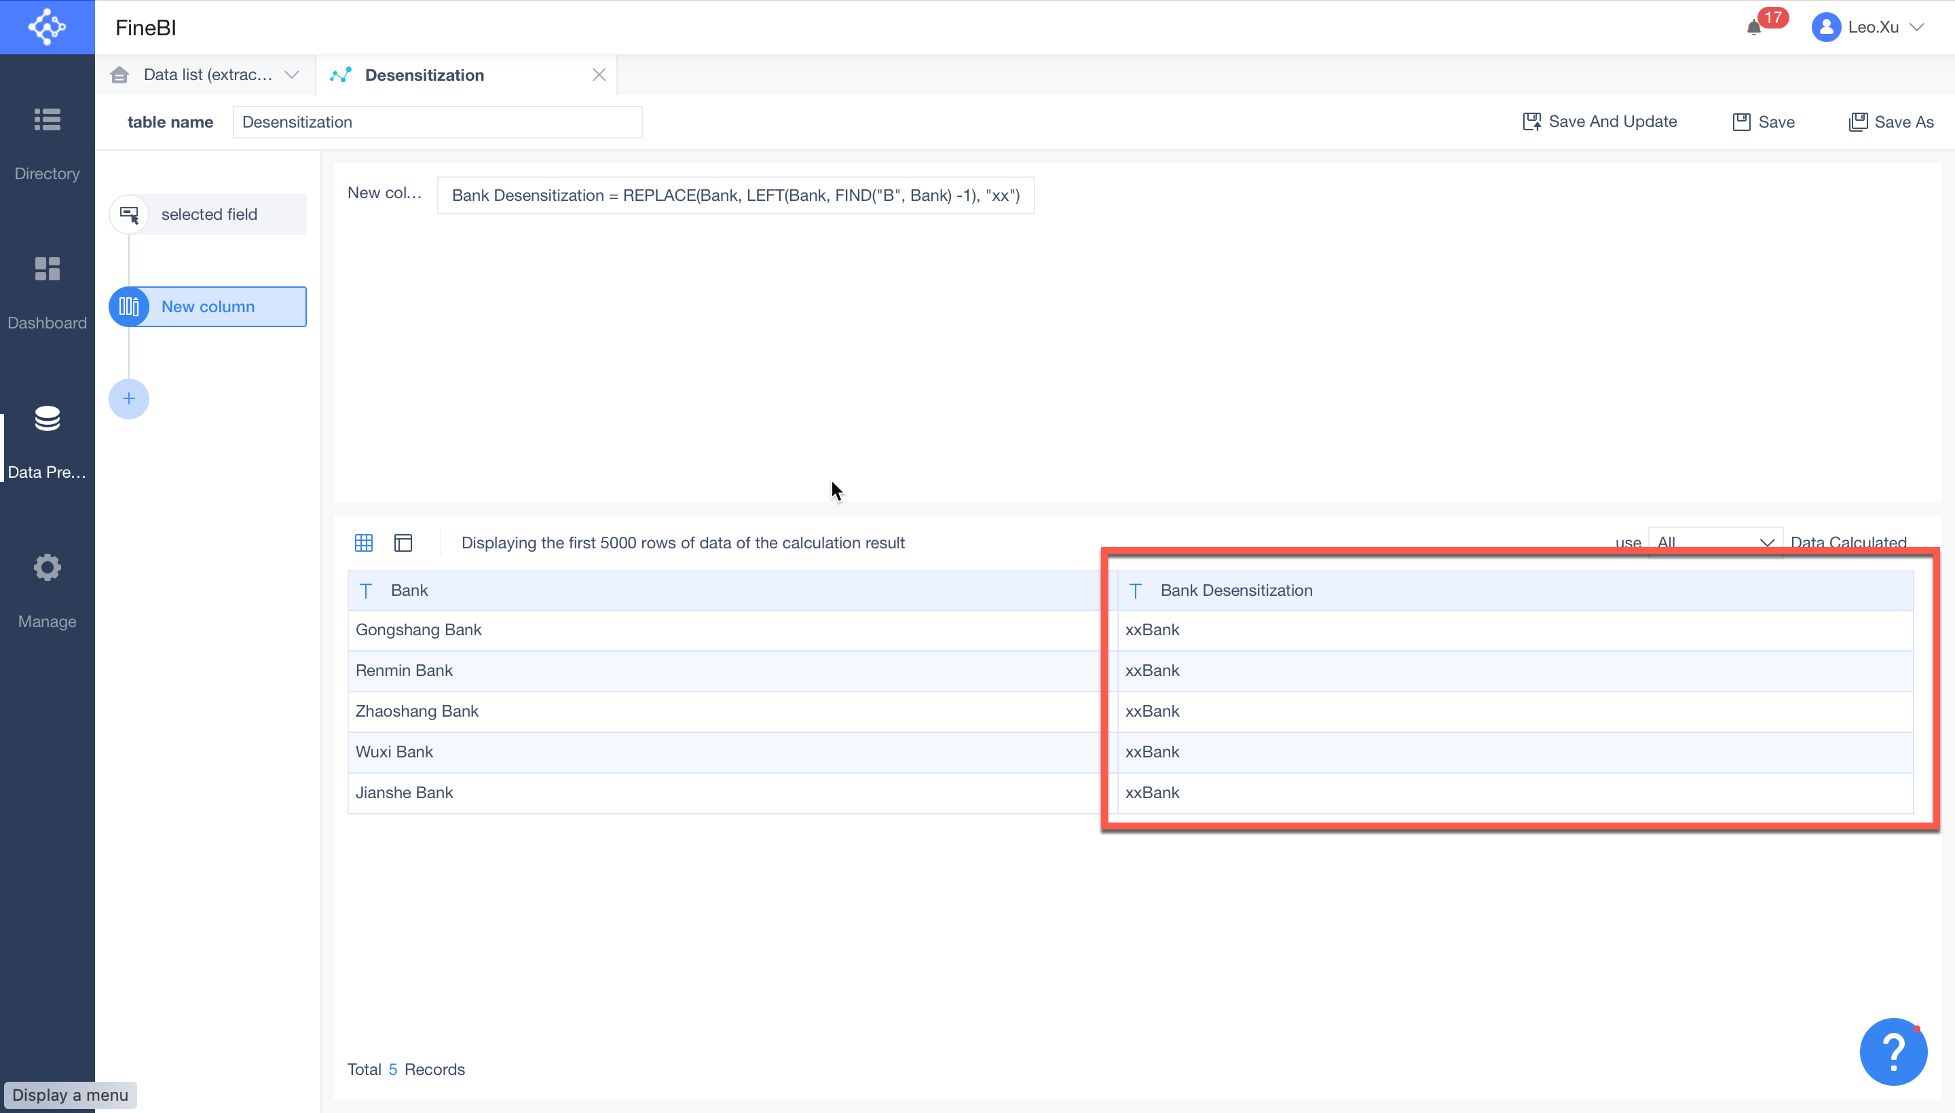Viewport: 1955px width, 1113px height.
Task: Click the Bank Desensitization column header
Action: (1514, 591)
